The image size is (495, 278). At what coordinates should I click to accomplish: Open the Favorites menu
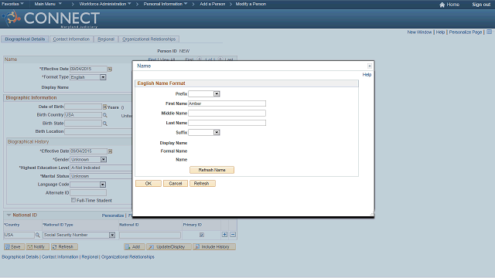[12, 4]
